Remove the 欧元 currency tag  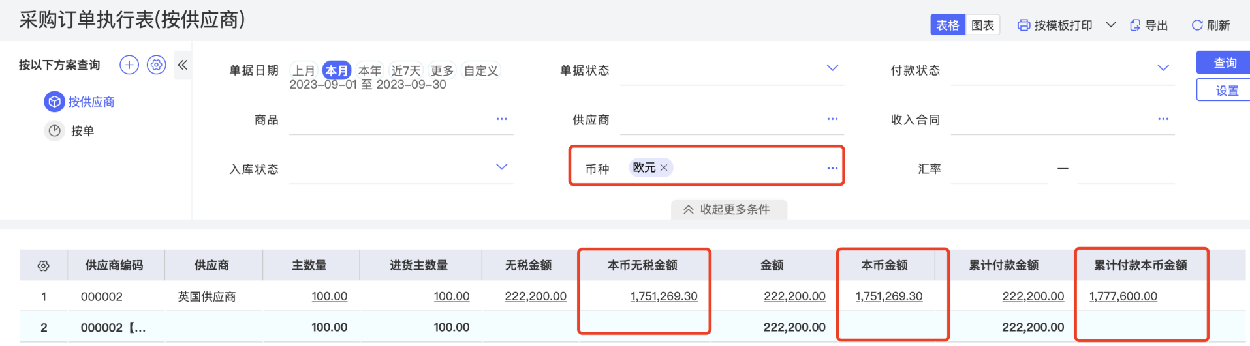click(664, 167)
